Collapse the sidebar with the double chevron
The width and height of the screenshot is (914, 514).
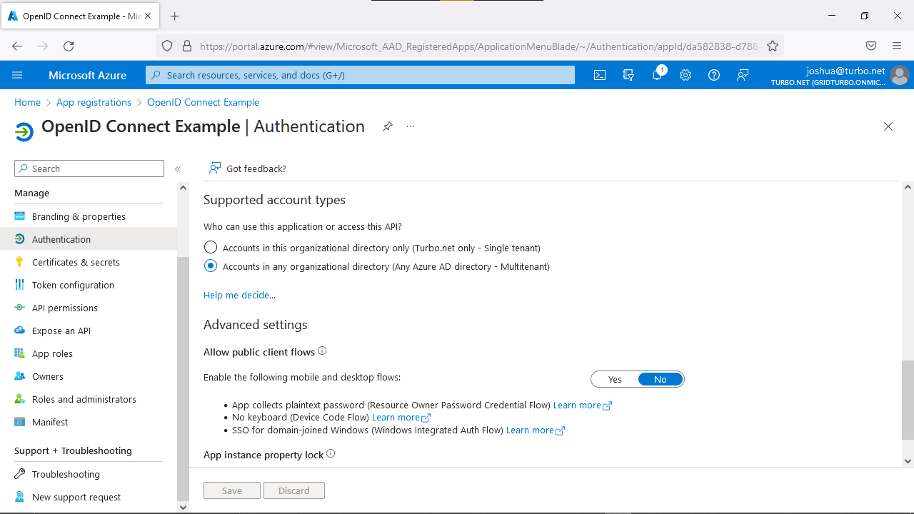pyautogui.click(x=178, y=169)
